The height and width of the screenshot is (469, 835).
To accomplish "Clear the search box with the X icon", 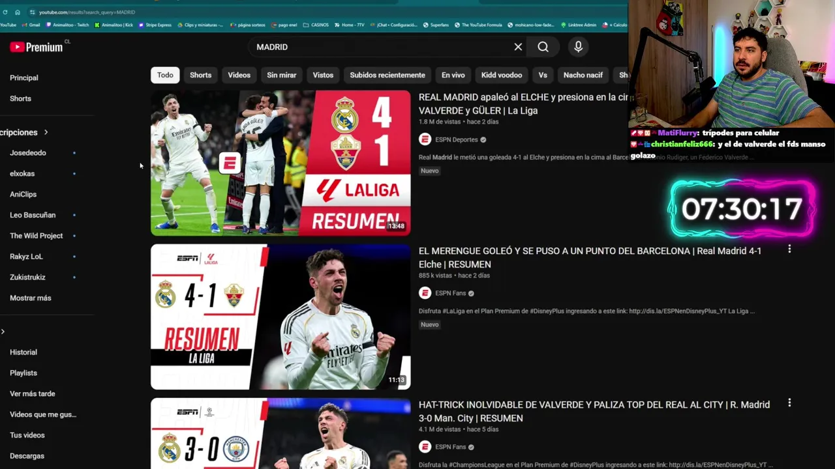I will 518,47.
